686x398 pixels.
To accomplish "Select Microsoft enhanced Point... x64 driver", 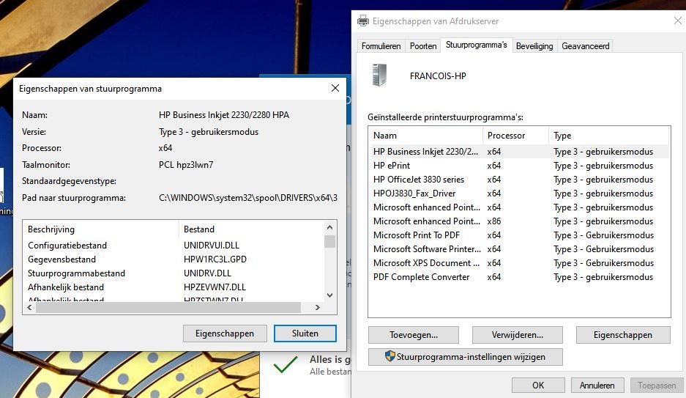I will pos(519,207).
